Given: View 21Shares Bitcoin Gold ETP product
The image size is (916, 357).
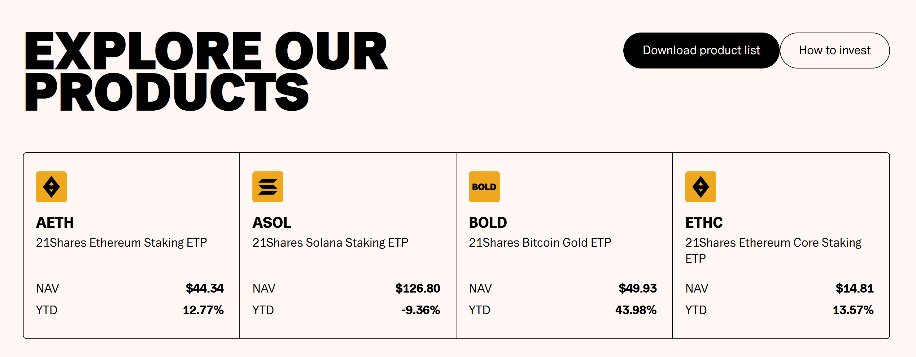Looking at the screenshot, I should coord(540,243).
